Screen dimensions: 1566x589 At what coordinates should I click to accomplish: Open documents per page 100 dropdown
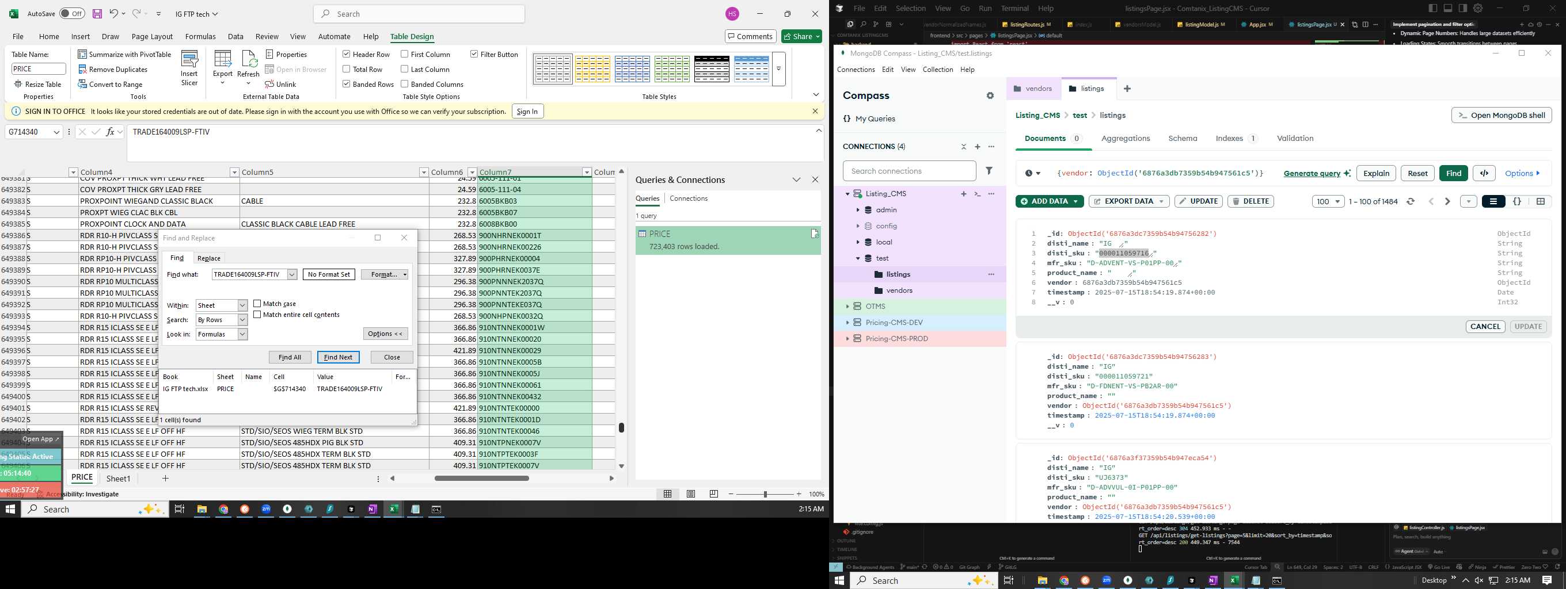click(1328, 201)
